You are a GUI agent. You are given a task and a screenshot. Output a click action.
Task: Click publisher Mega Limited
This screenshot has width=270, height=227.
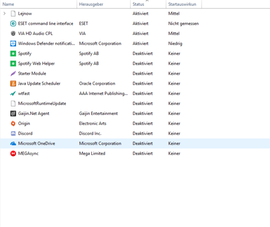click(x=92, y=153)
